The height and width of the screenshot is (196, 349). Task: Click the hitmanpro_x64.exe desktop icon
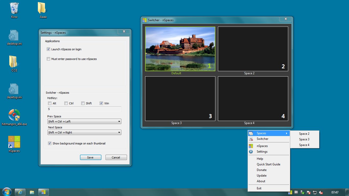tap(14, 115)
